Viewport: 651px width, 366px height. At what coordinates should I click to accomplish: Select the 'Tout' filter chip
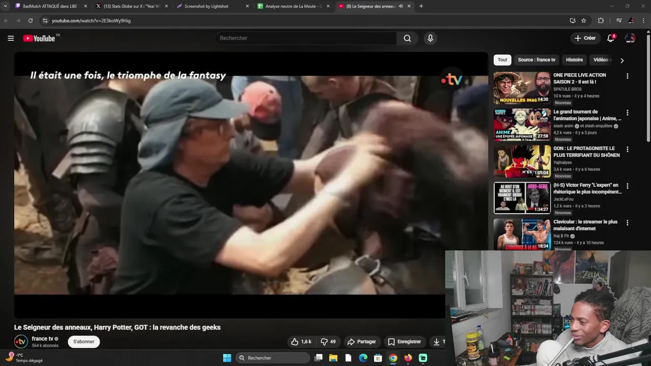click(x=502, y=60)
